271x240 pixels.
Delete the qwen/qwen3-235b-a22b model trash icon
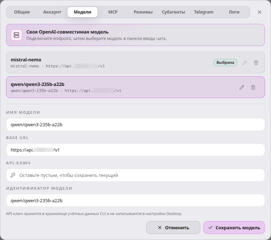[253, 87]
